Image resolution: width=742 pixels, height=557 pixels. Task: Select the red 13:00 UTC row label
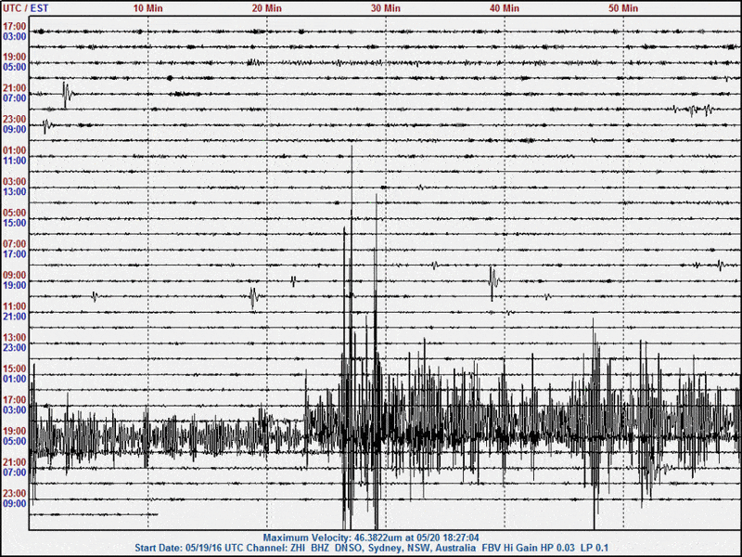tap(14, 337)
